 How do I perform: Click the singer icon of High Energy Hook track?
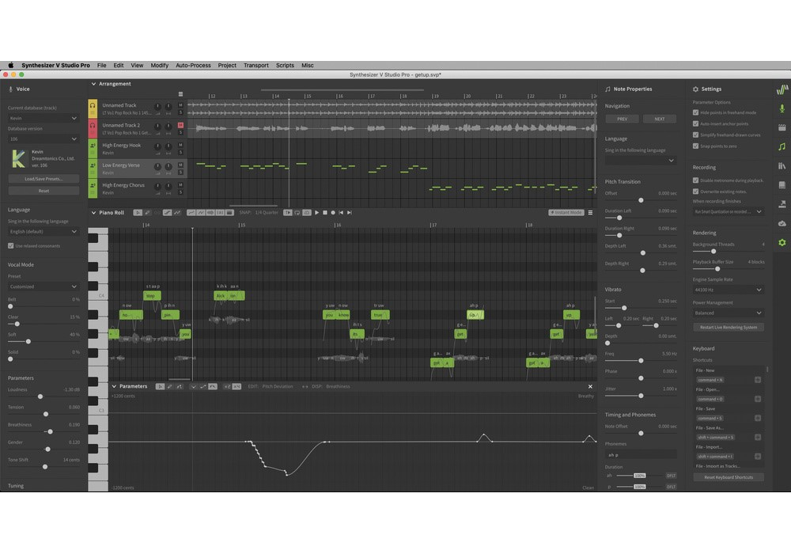pyautogui.click(x=93, y=146)
